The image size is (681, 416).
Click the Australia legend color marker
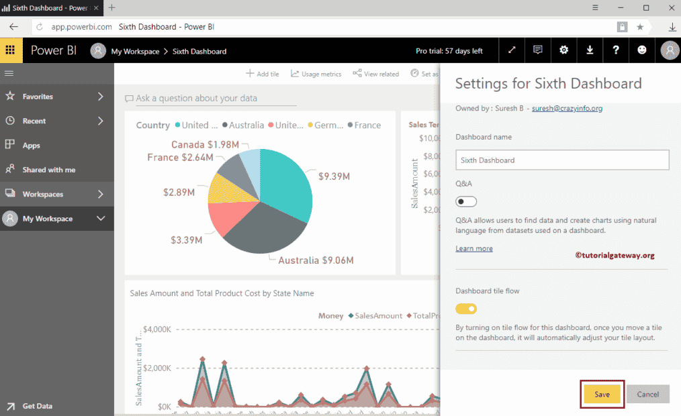point(225,125)
